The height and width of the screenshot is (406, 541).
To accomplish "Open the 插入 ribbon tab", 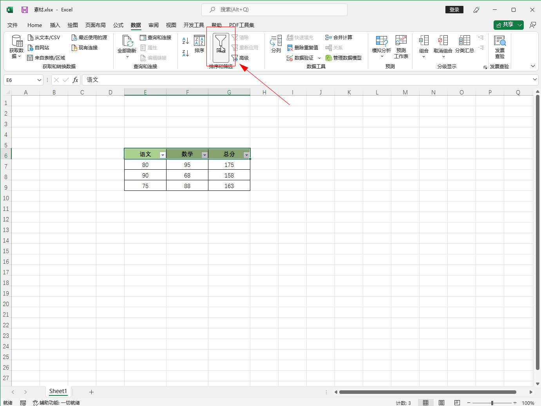I will 55,25.
